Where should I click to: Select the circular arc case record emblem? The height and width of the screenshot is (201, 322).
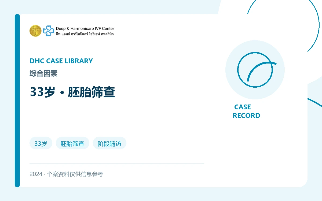pos(255,70)
